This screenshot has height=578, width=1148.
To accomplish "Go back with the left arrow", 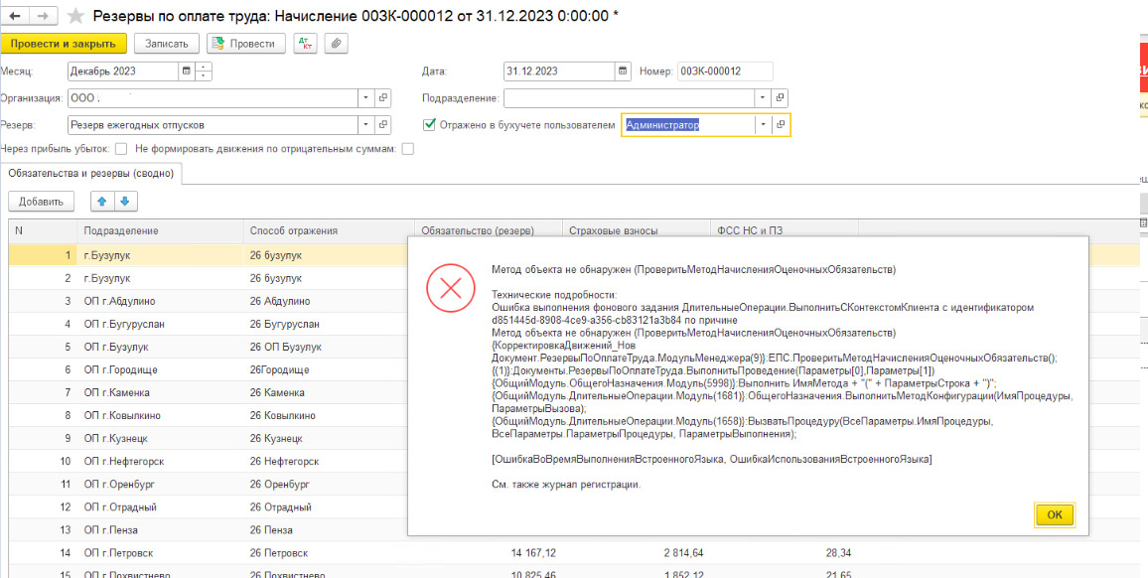I will click(15, 15).
